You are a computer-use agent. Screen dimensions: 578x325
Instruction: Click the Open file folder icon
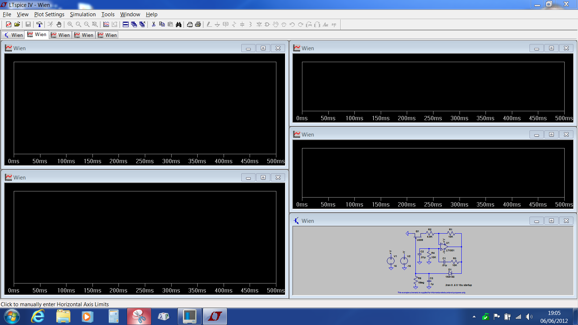(x=17, y=25)
